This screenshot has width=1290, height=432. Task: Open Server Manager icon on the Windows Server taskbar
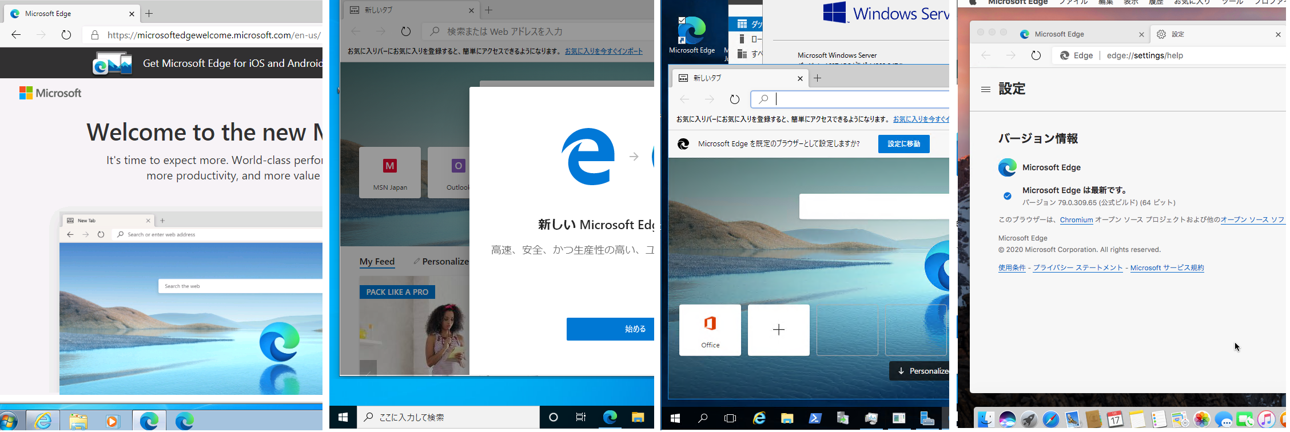927,419
